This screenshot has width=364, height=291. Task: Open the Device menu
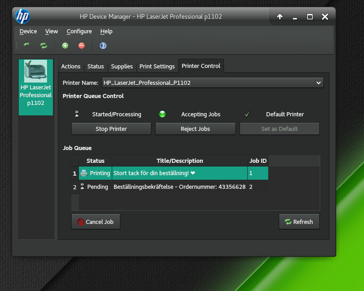[x=28, y=31]
